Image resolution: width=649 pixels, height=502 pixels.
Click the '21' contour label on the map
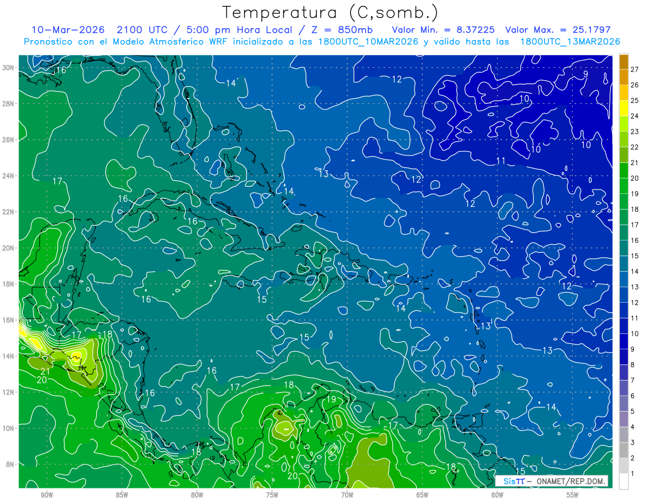tap(45, 371)
